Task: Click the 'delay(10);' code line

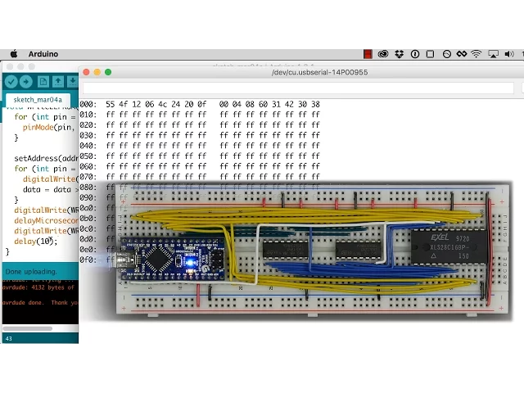Action: (x=36, y=242)
